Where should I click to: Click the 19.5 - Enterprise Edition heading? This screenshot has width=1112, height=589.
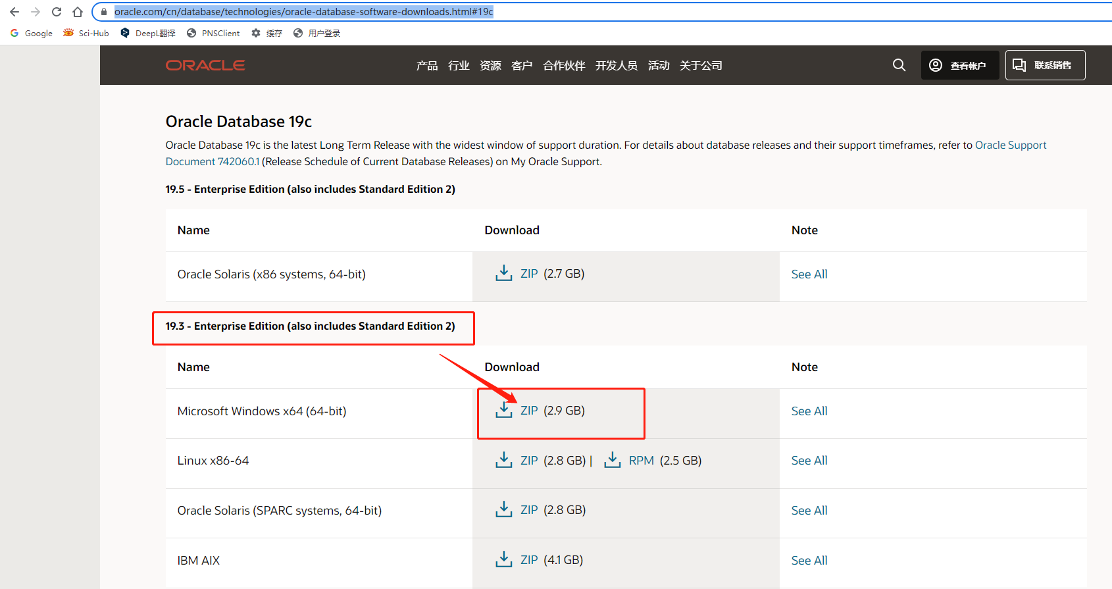click(310, 189)
